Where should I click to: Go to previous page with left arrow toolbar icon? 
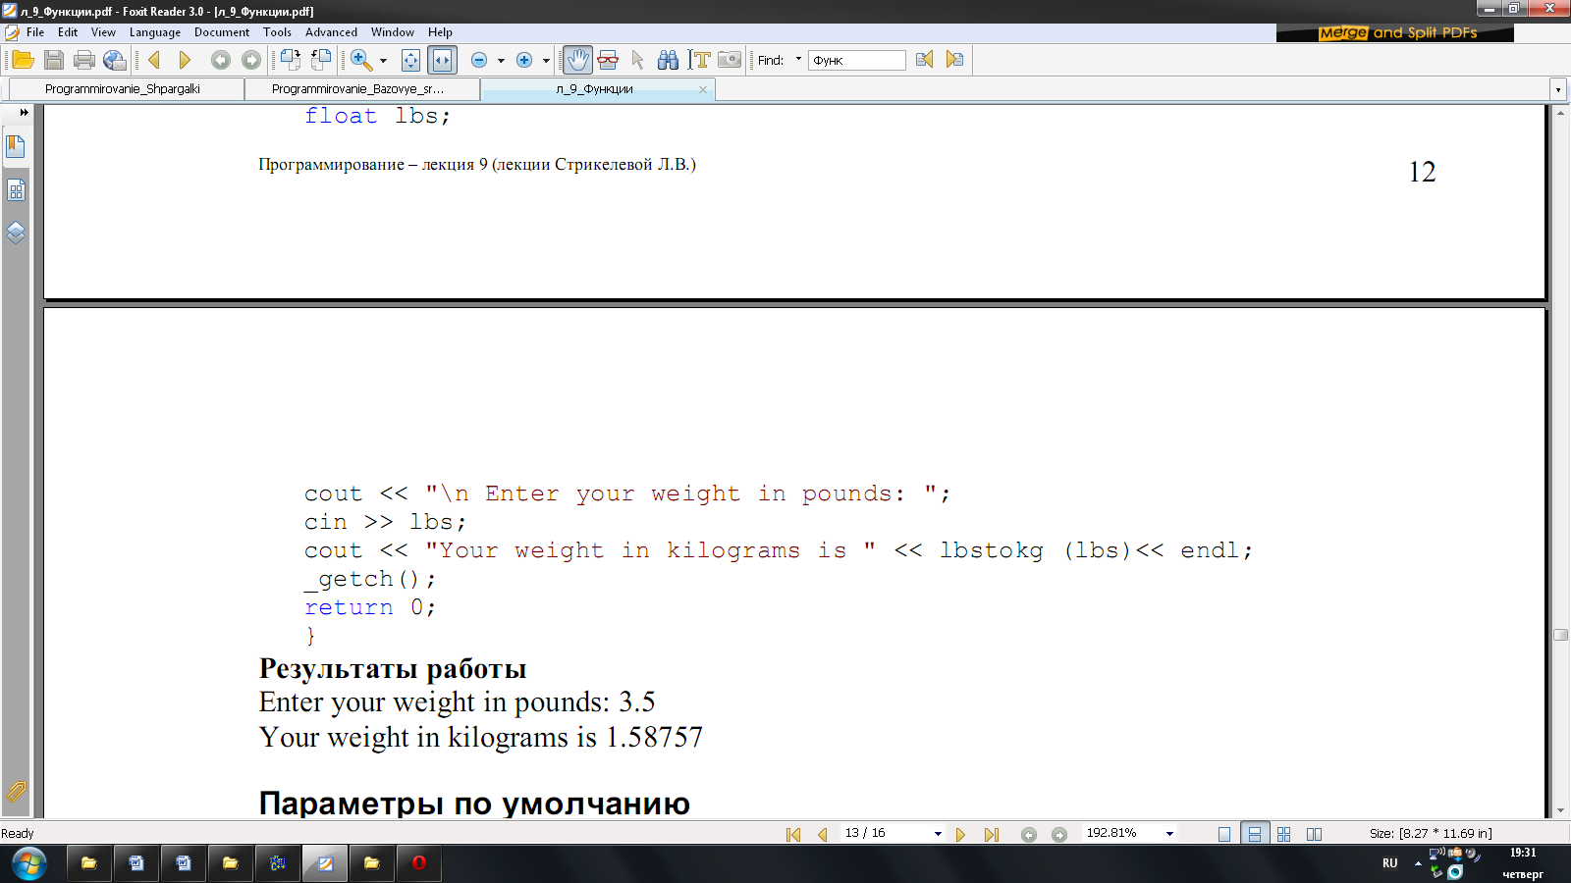click(x=154, y=60)
